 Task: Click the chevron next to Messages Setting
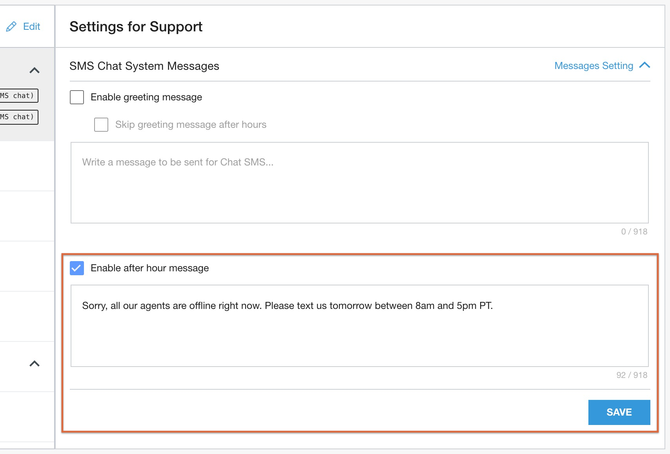[x=645, y=65]
